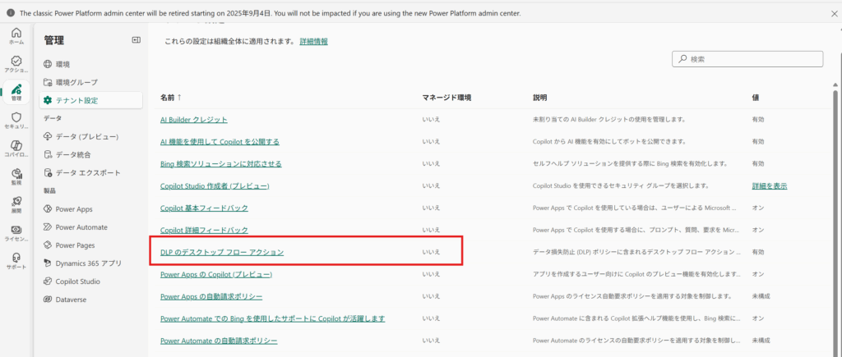Screen dimensions: 842x357
Task: Collapse the 管理 navigation panel
Action: coord(136,40)
